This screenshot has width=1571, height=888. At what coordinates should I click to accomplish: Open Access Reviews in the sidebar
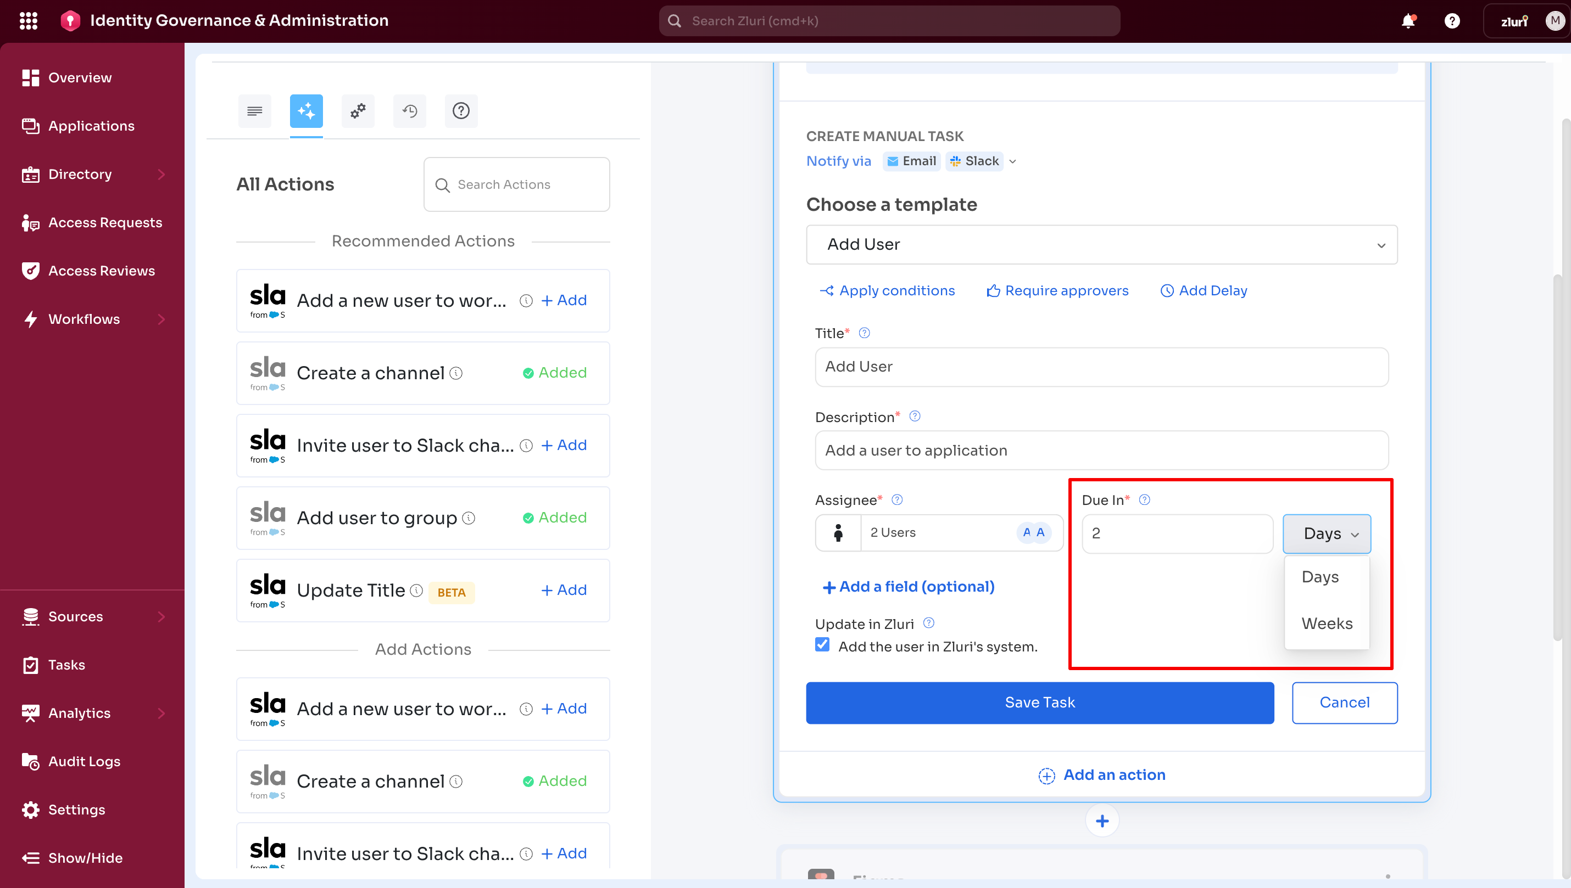coord(101,271)
